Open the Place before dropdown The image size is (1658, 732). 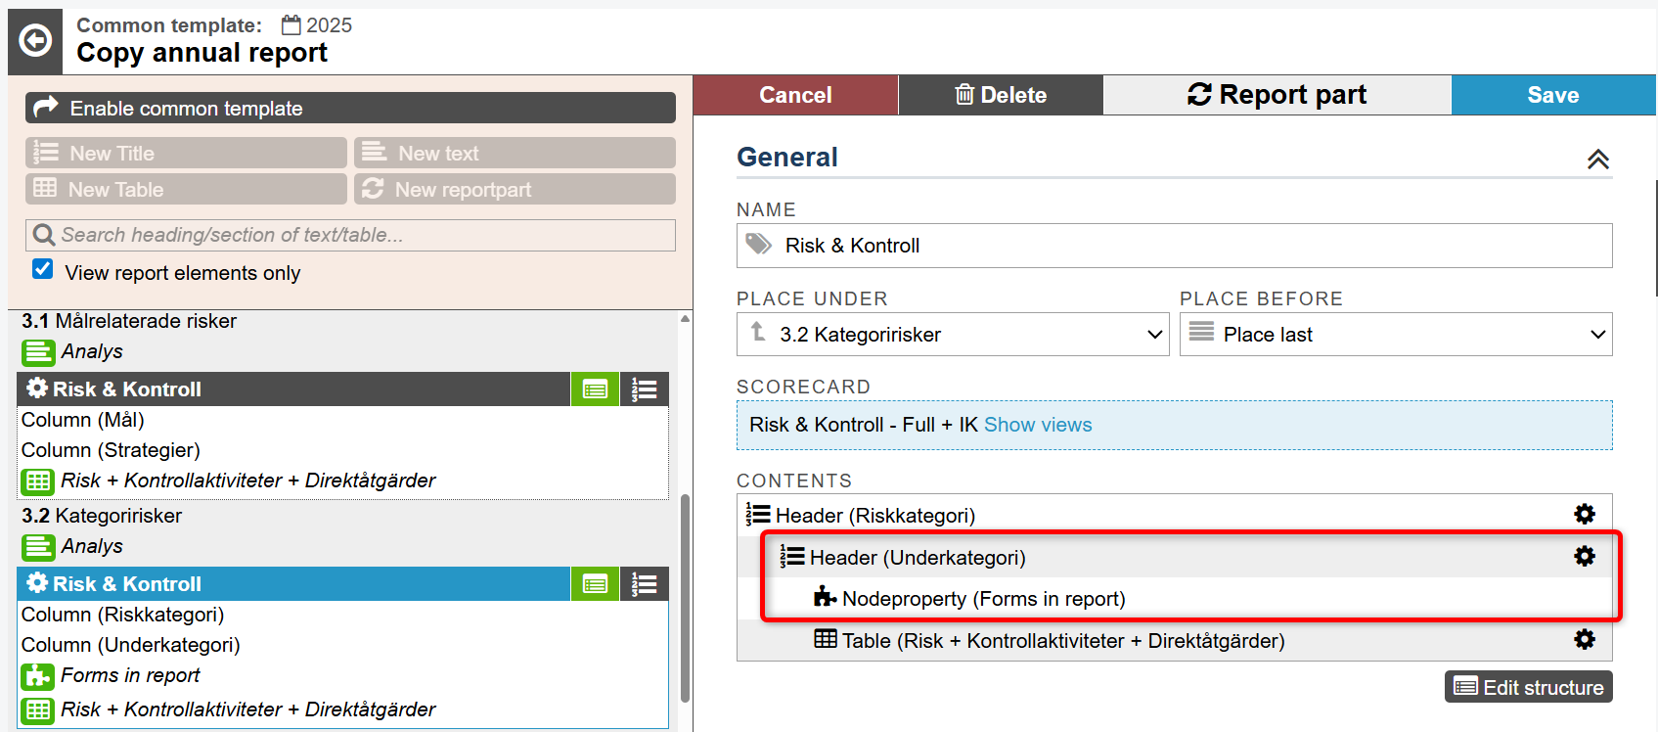[x=1395, y=335]
